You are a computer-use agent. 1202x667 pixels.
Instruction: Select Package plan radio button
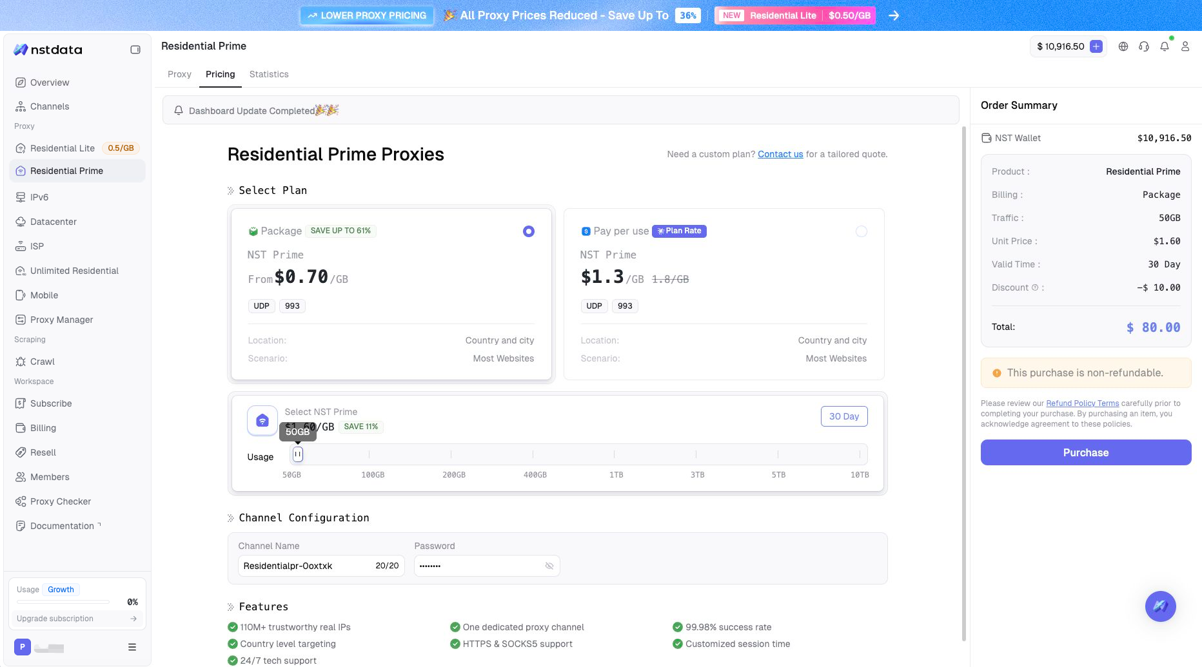pyautogui.click(x=529, y=231)
